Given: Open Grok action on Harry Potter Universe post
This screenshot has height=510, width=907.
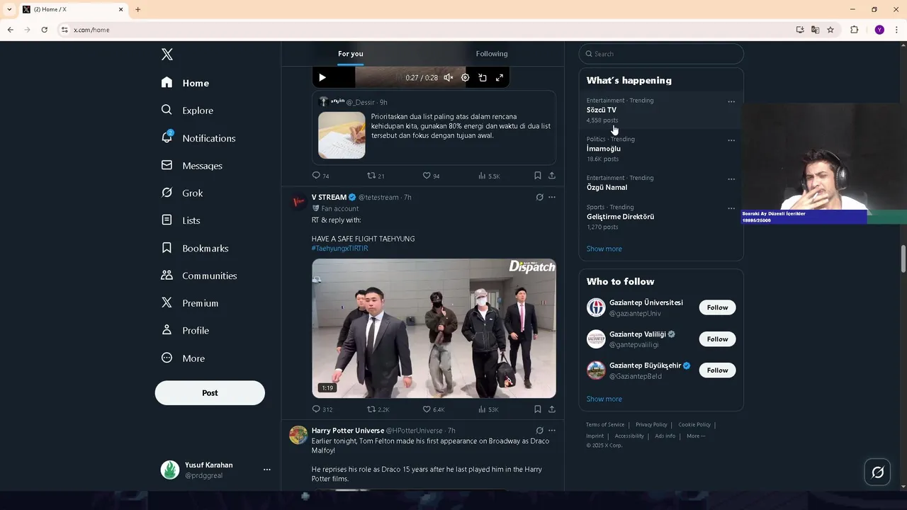Looking at the screenshot, I should [540, 430].
